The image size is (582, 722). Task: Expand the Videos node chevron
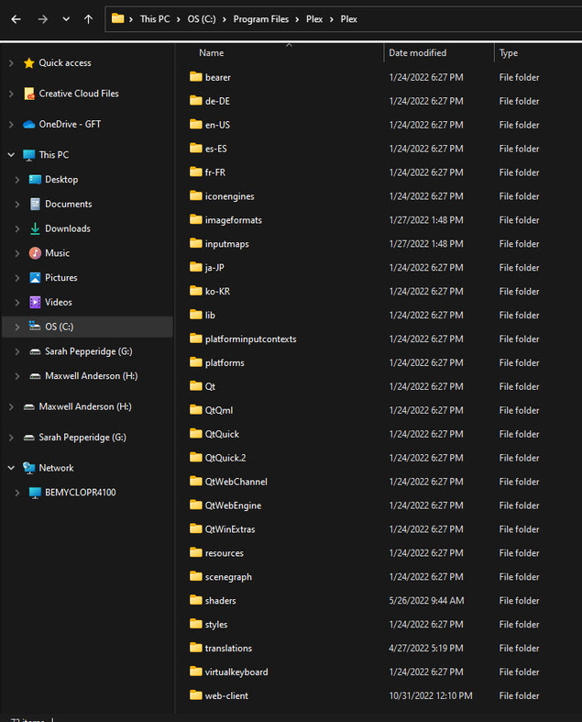(17, 302)
